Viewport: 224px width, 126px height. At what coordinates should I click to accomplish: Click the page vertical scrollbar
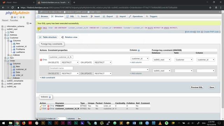pos(223,60)
